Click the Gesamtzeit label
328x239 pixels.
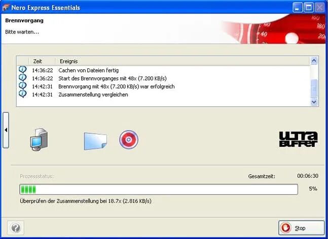pos(262,176)
